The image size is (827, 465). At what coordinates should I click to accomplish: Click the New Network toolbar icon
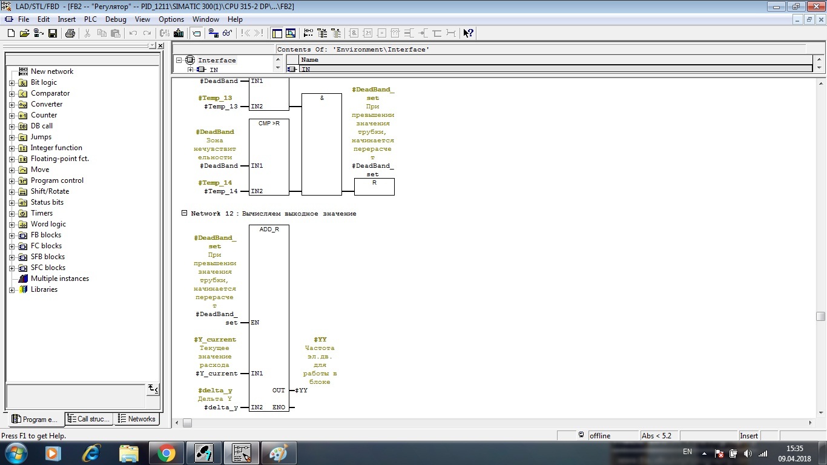point(308,33)
